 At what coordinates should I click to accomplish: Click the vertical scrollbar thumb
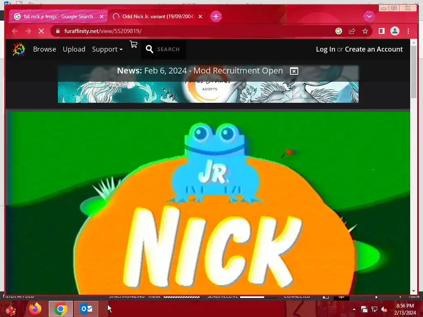click(x=413, y=71)
